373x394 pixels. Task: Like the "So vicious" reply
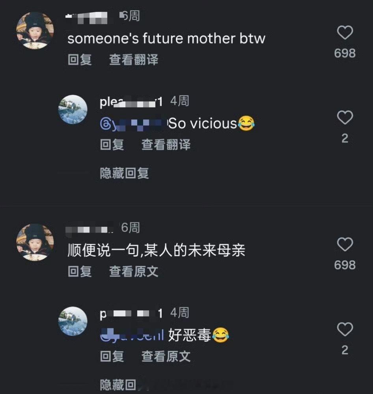(x=345, y=118)
